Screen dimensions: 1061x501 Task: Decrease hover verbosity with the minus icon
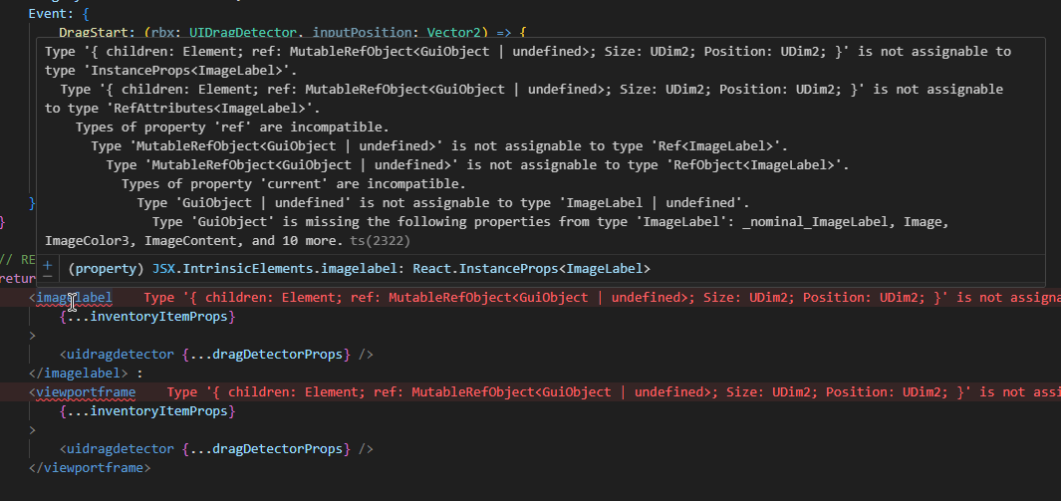[48, 276]
